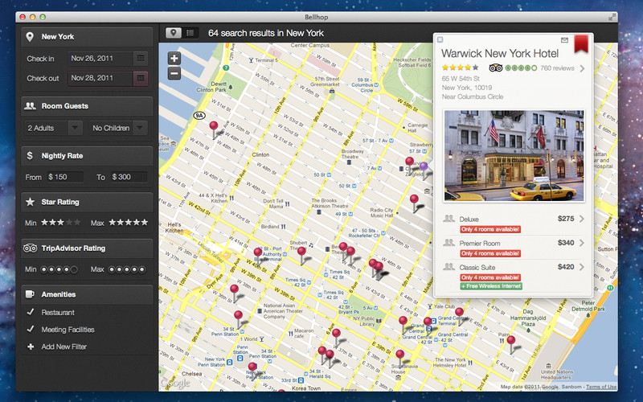Adjust the Max star rating stars

pos(128,223)
